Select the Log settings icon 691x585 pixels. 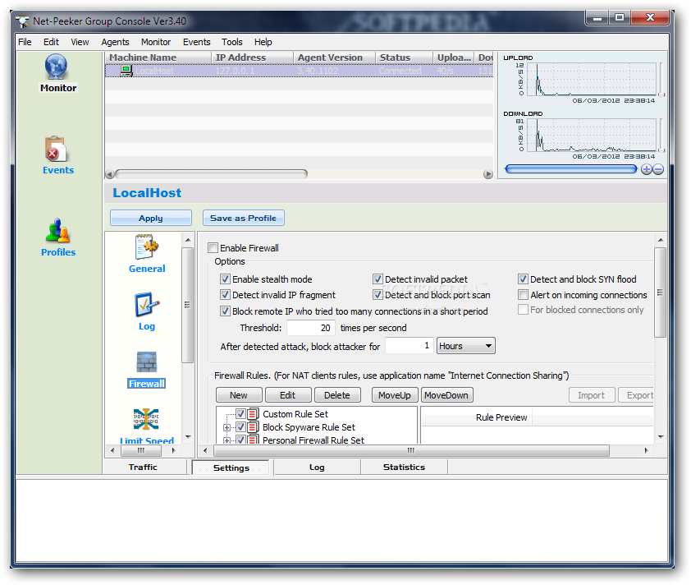click(x=147, y=304)
